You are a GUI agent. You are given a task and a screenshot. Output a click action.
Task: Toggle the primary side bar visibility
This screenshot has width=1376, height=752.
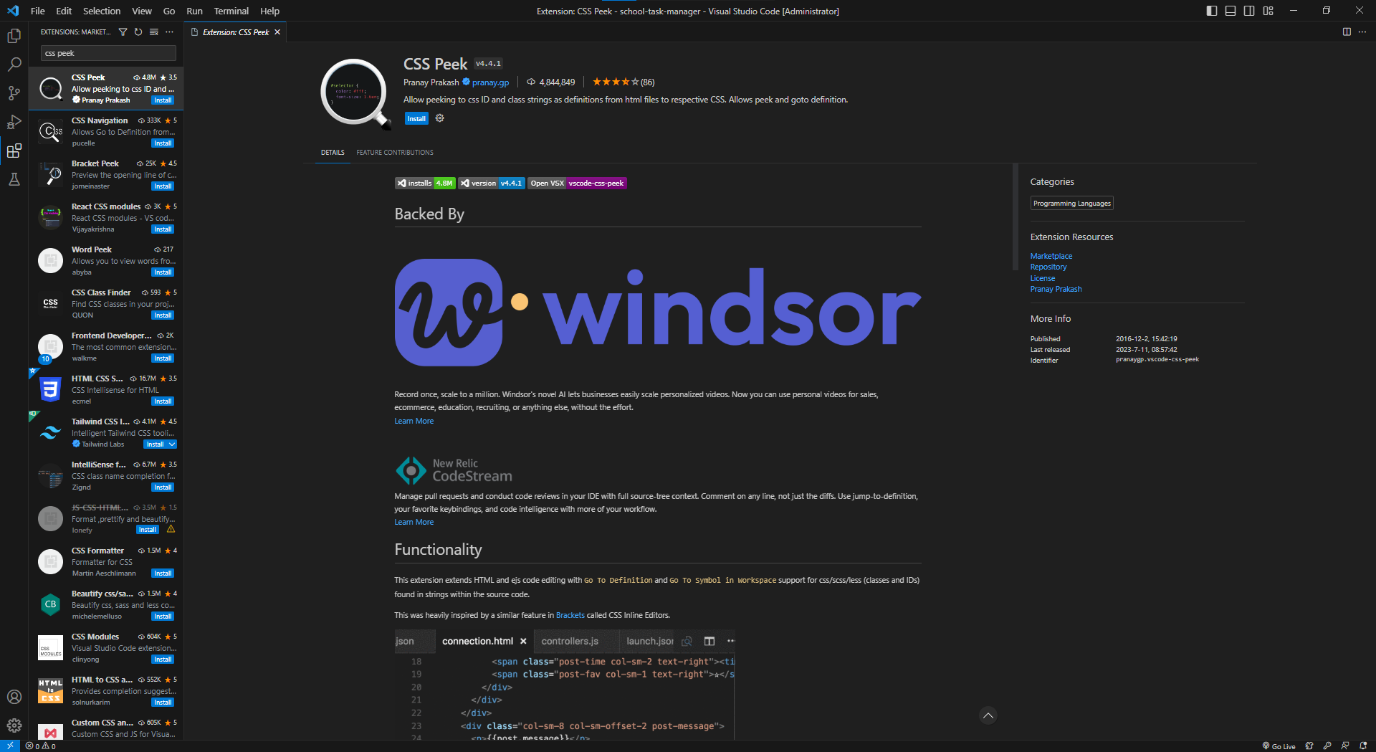1212,11
